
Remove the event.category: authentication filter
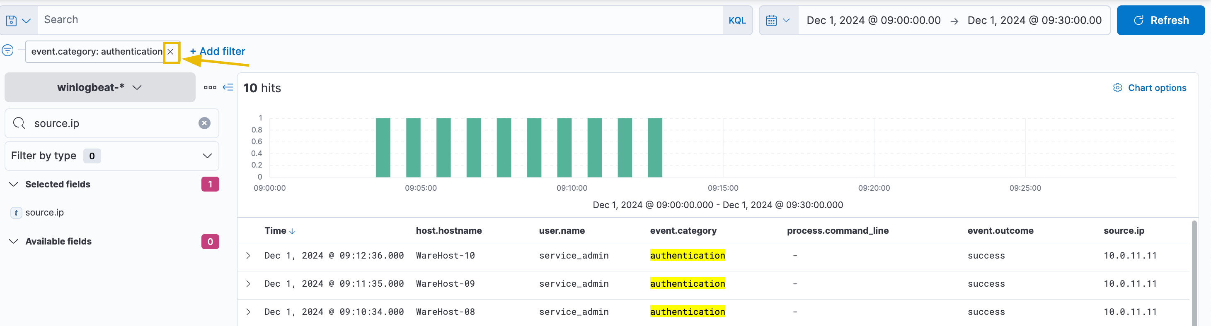pos(171,52)
